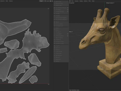Viewport: 121px width, 91px height.
Task: Choose the UV Weld entry
Action: click(x=61, y=14)
